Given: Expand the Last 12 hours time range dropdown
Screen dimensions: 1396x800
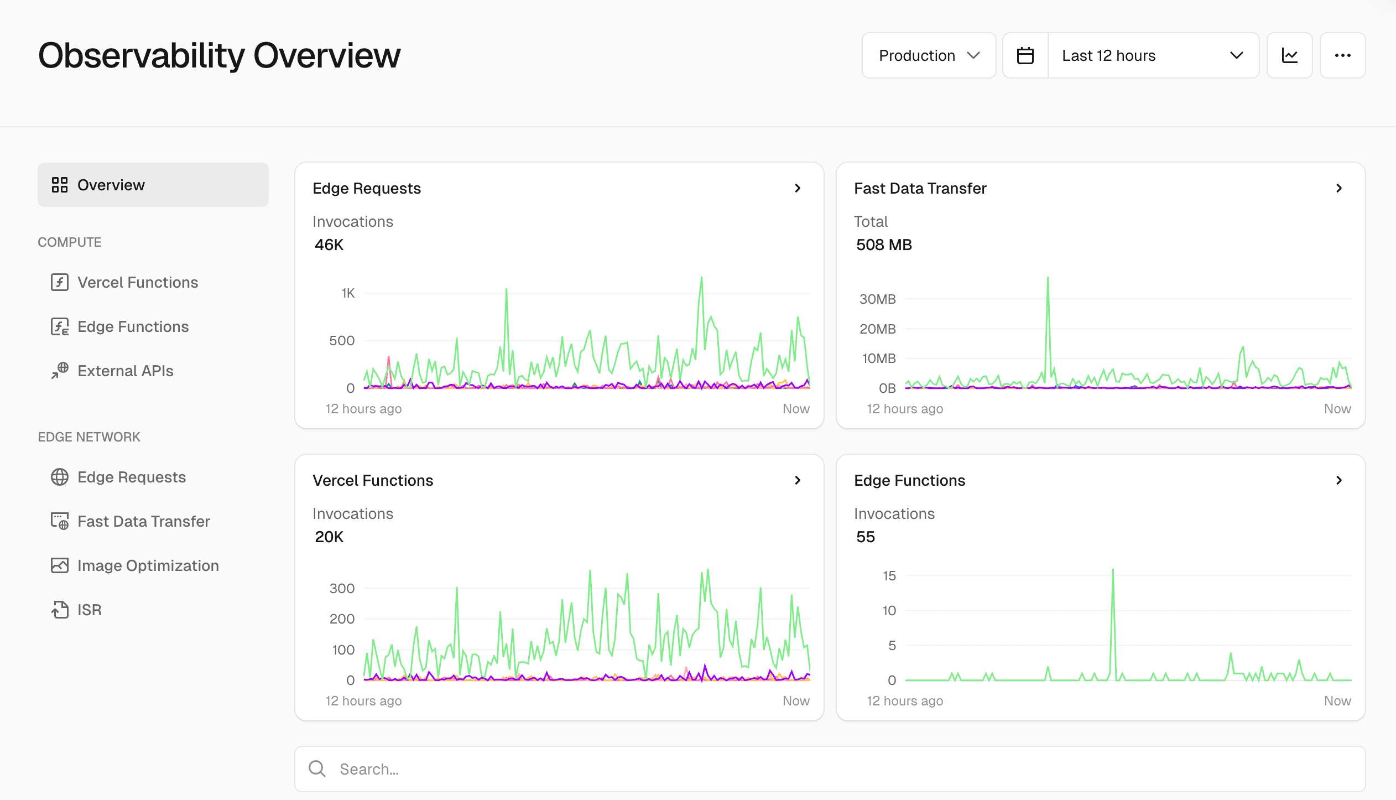Looking at the screenshot, I should (x=1153, y=55).
